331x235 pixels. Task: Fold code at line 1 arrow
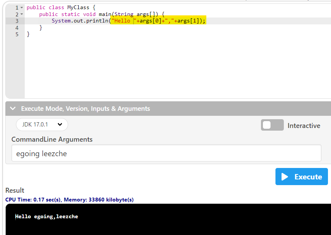tap(22, 8)
